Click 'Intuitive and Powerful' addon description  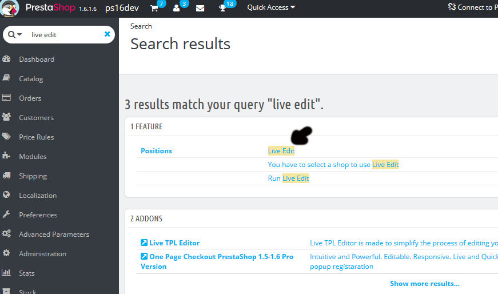(404, 261)
